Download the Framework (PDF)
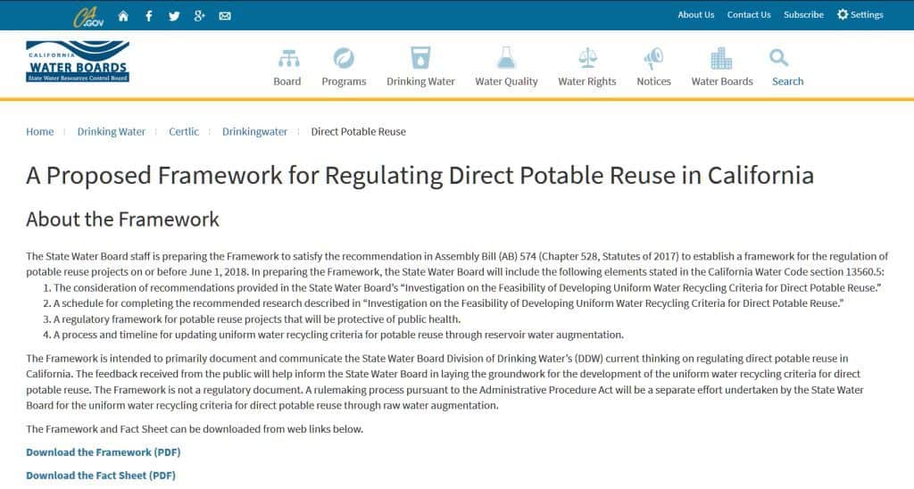 (103, 452)
